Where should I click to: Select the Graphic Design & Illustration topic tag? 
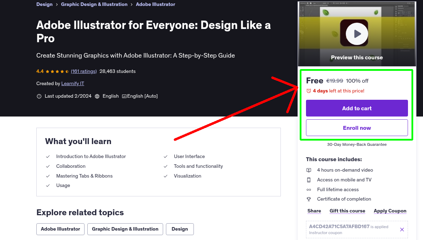click(x=125, y=229)
